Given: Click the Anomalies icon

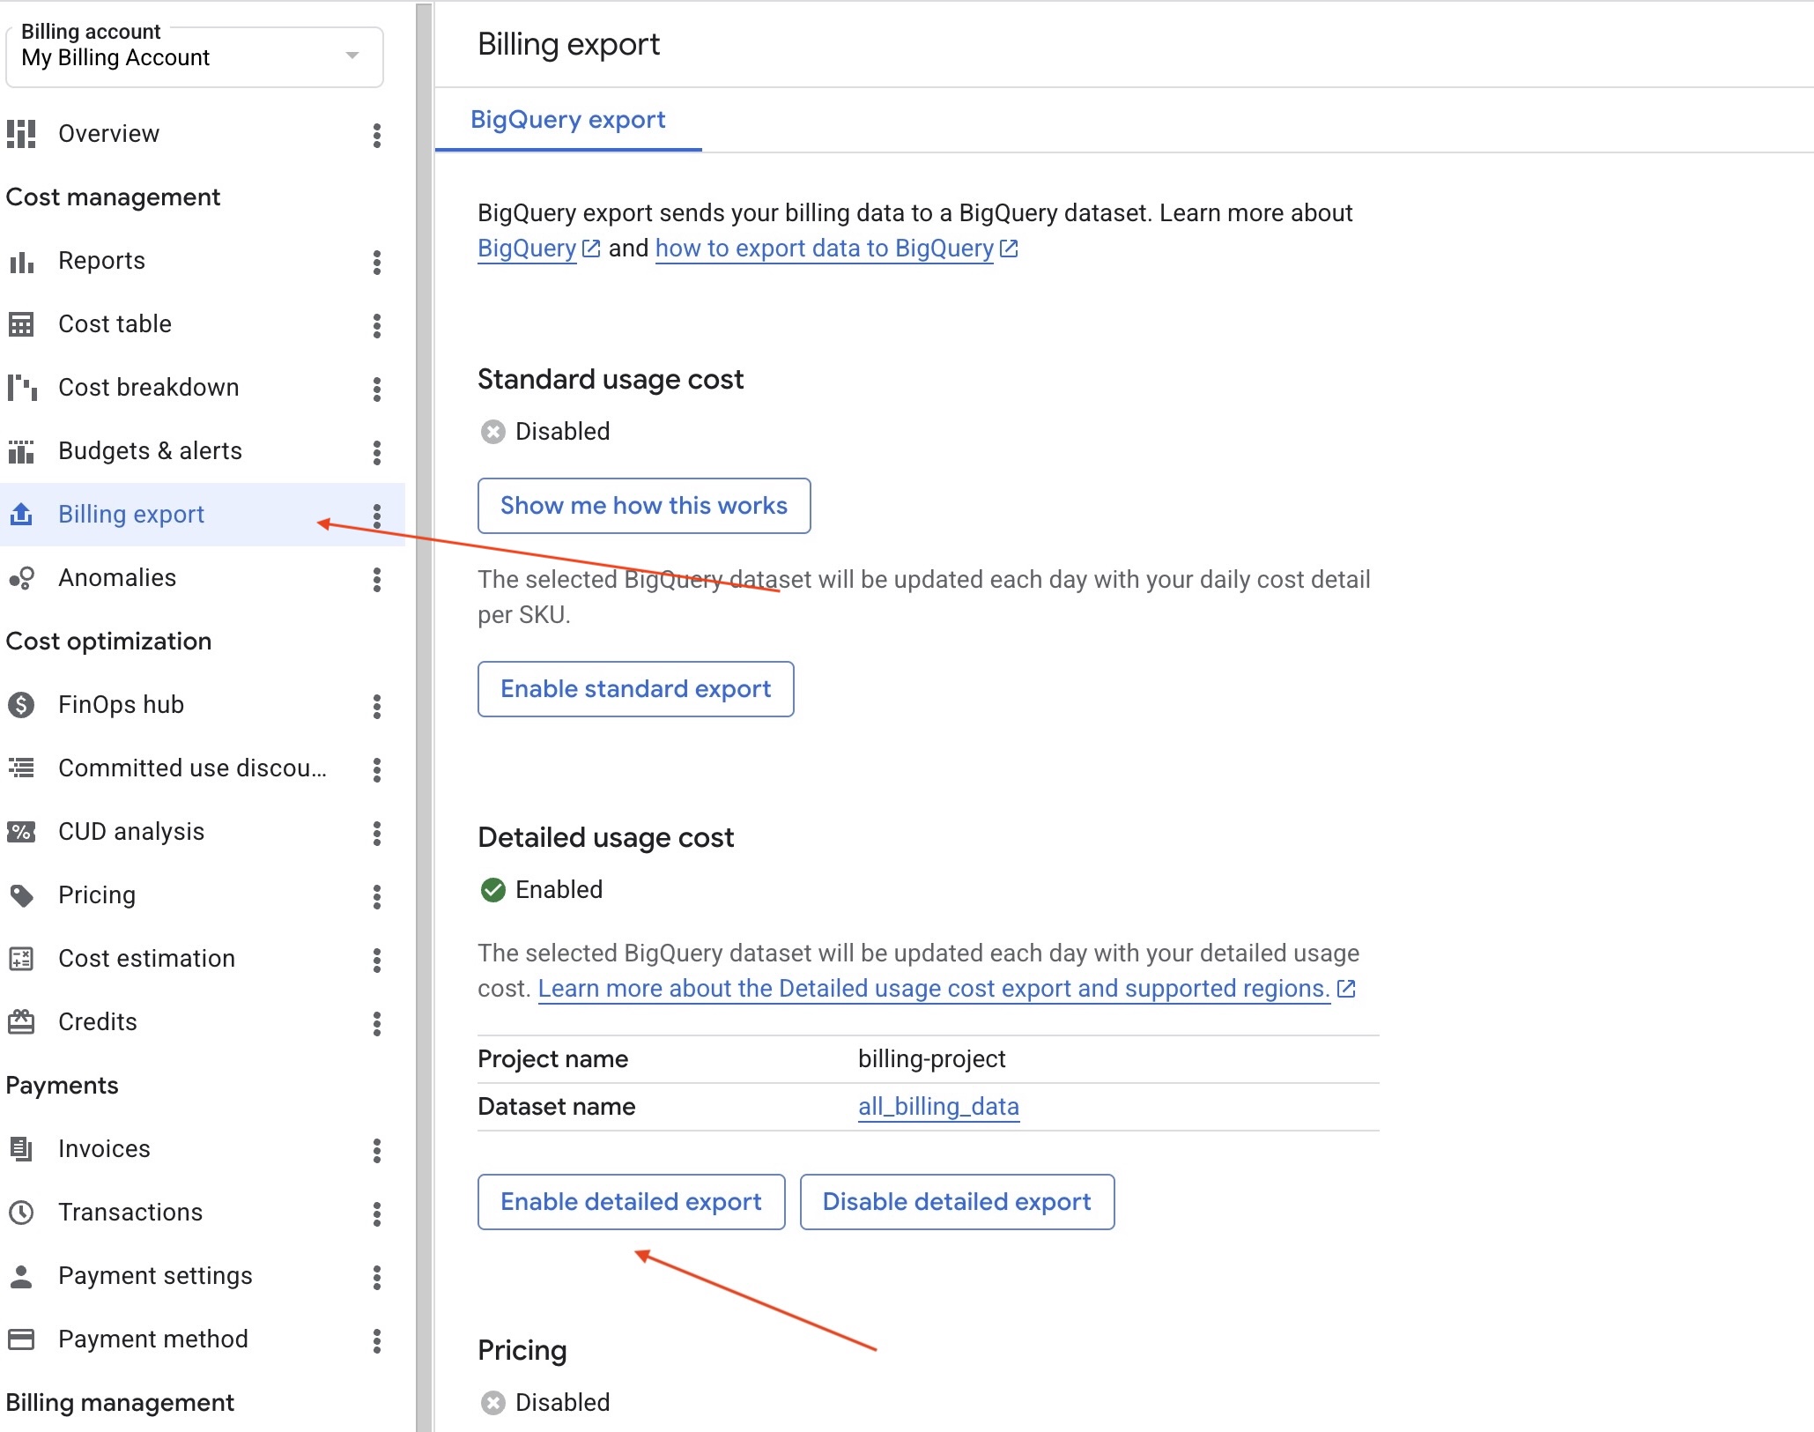Looking at the screenshot, I should [x=21, y=578].
